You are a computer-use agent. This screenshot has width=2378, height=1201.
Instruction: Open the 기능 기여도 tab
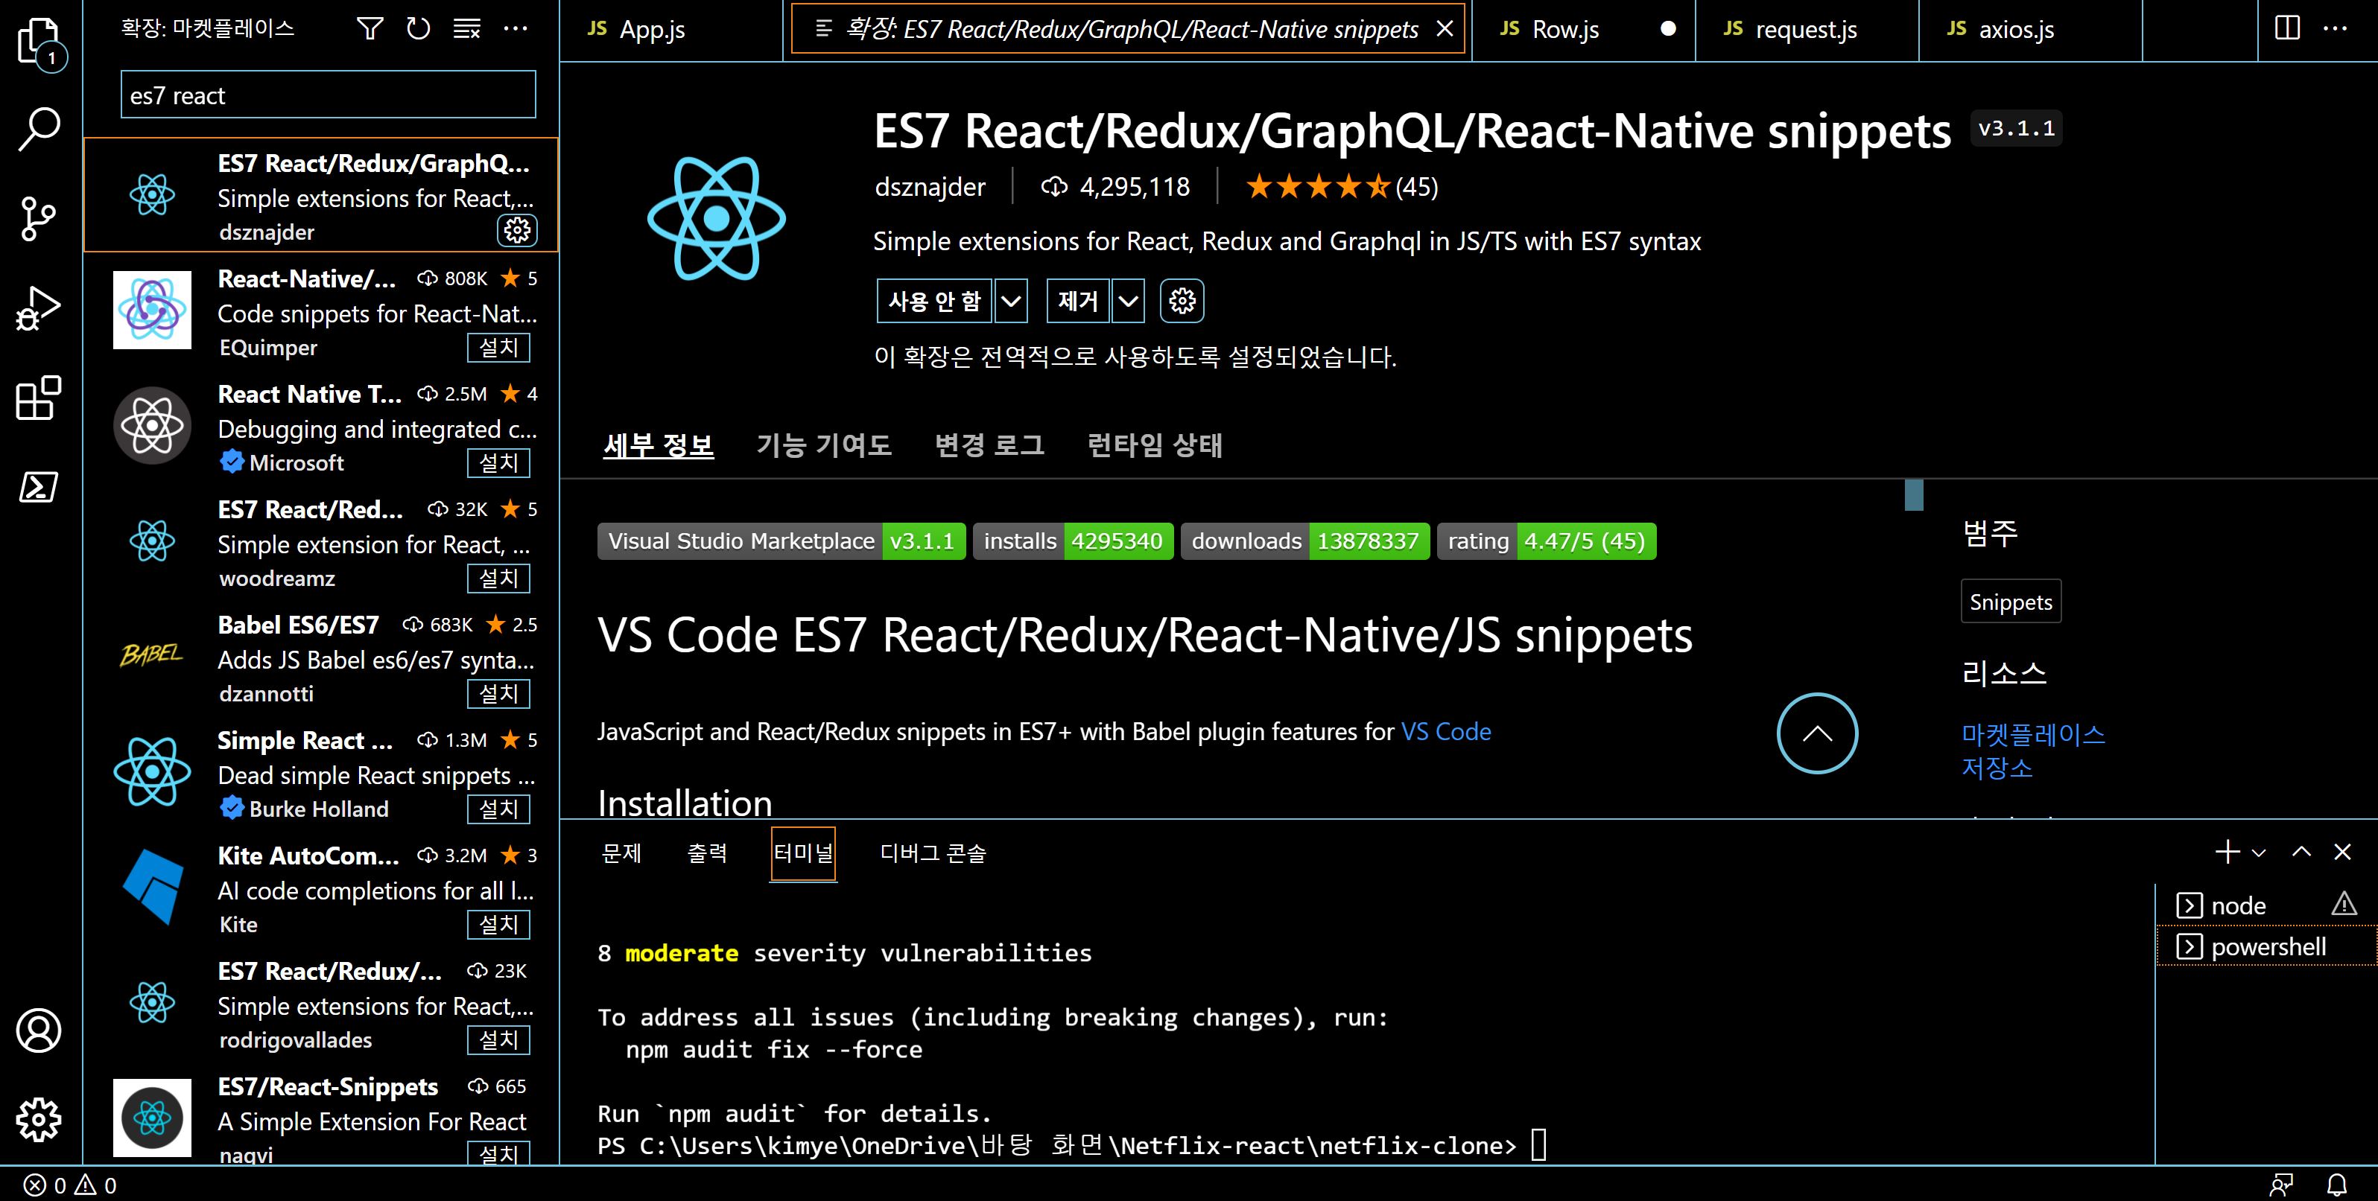pyautogui.click(x=823, y=445)
